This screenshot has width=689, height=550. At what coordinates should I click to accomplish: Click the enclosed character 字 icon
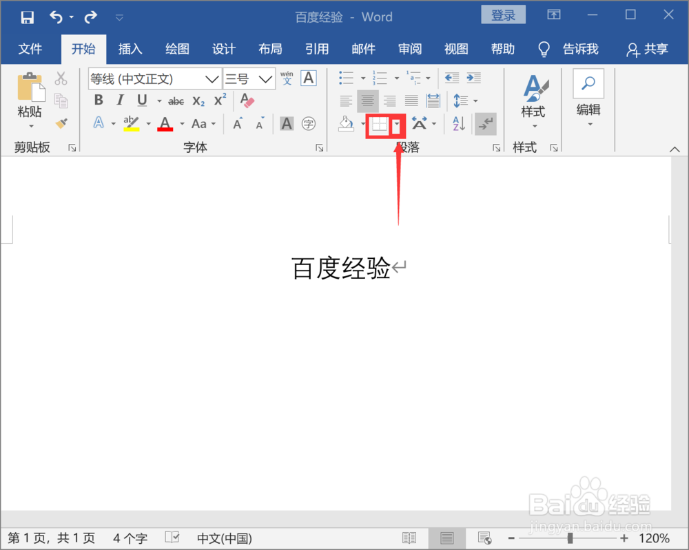click(309, 124)
